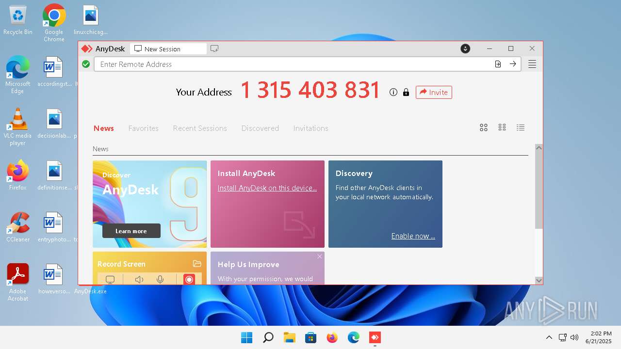
Task: Open CCleaner desktop shortcut
Action: (x=17, y=227)
